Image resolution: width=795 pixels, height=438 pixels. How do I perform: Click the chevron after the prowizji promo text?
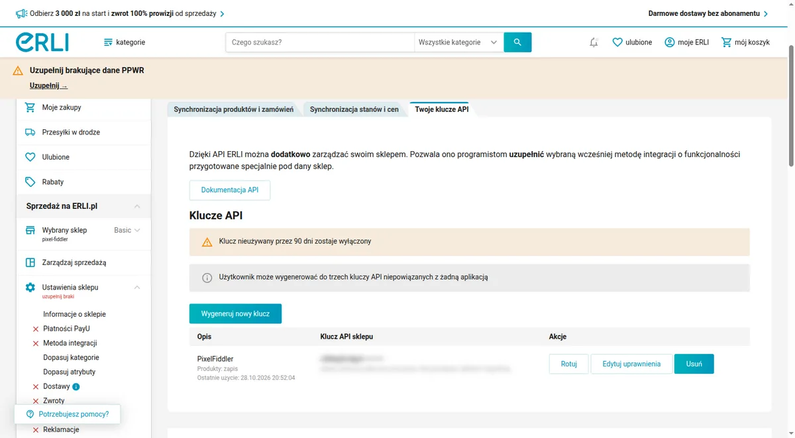tap(222, 13)
